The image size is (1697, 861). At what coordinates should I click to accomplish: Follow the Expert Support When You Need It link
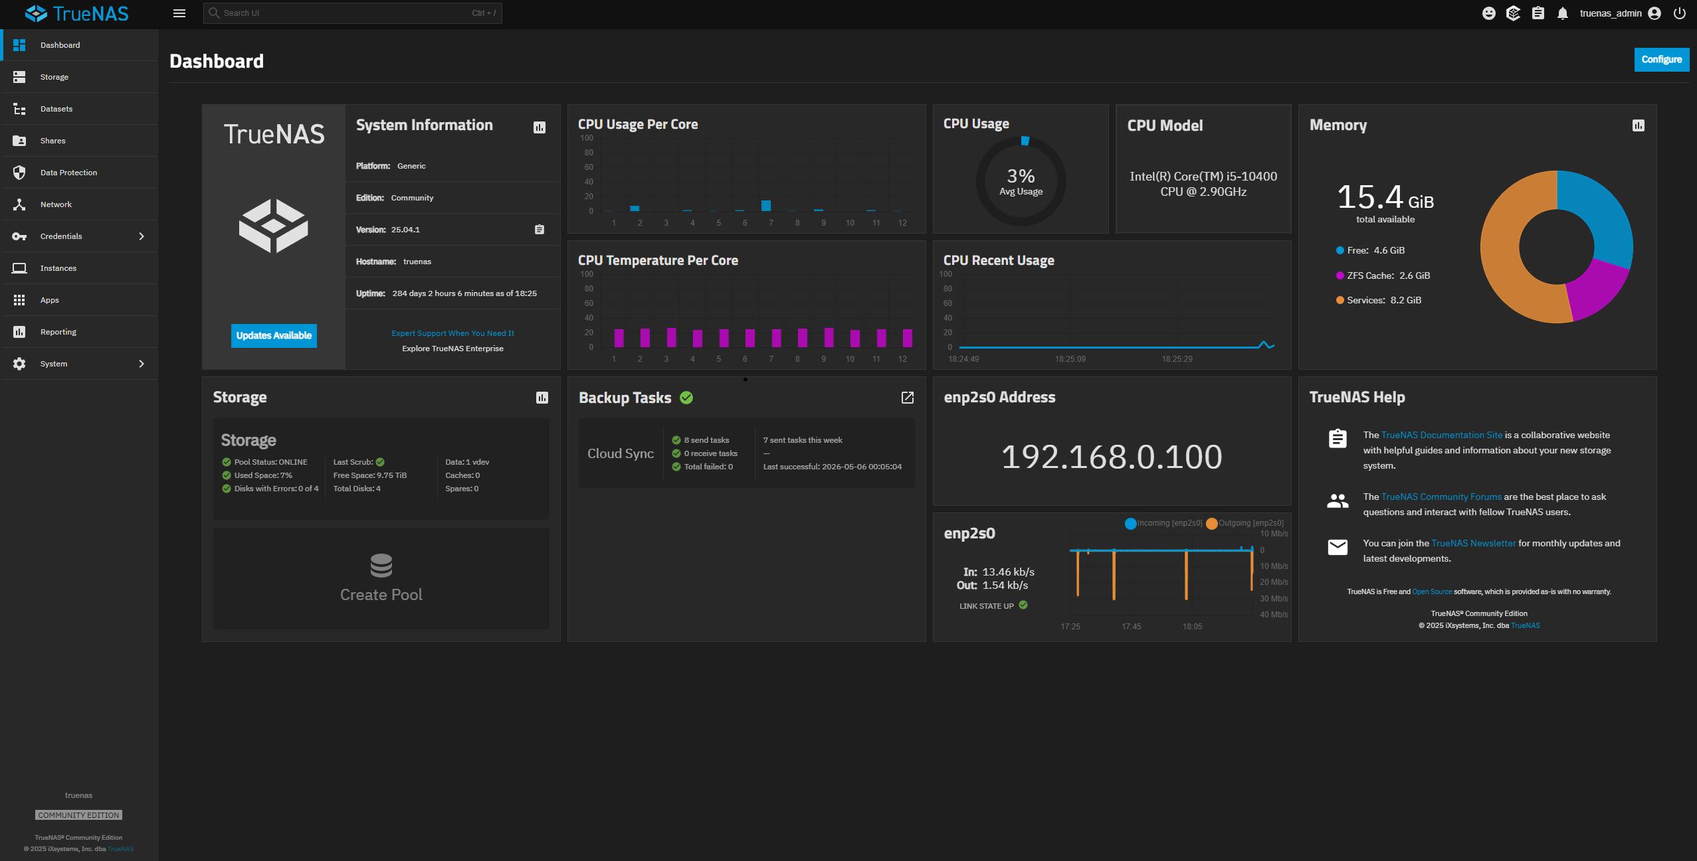coord(452,333)
